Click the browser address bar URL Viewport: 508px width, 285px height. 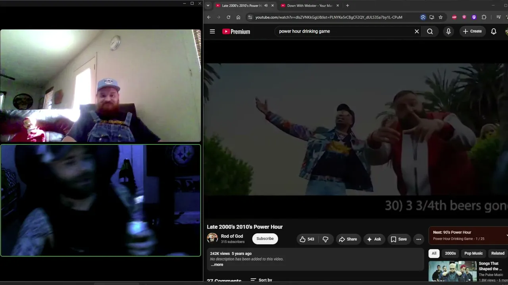click(329, 17)
